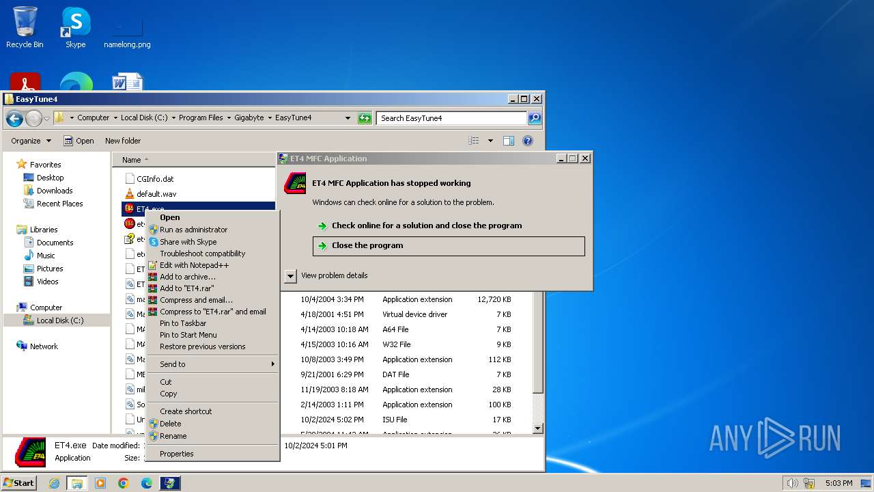
Task: Select Troubleshoot compatibility
Action: click(212, 254)
